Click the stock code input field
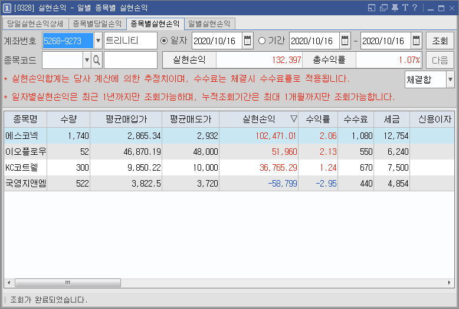Screen dimensions: 459x309 (63, 60)
